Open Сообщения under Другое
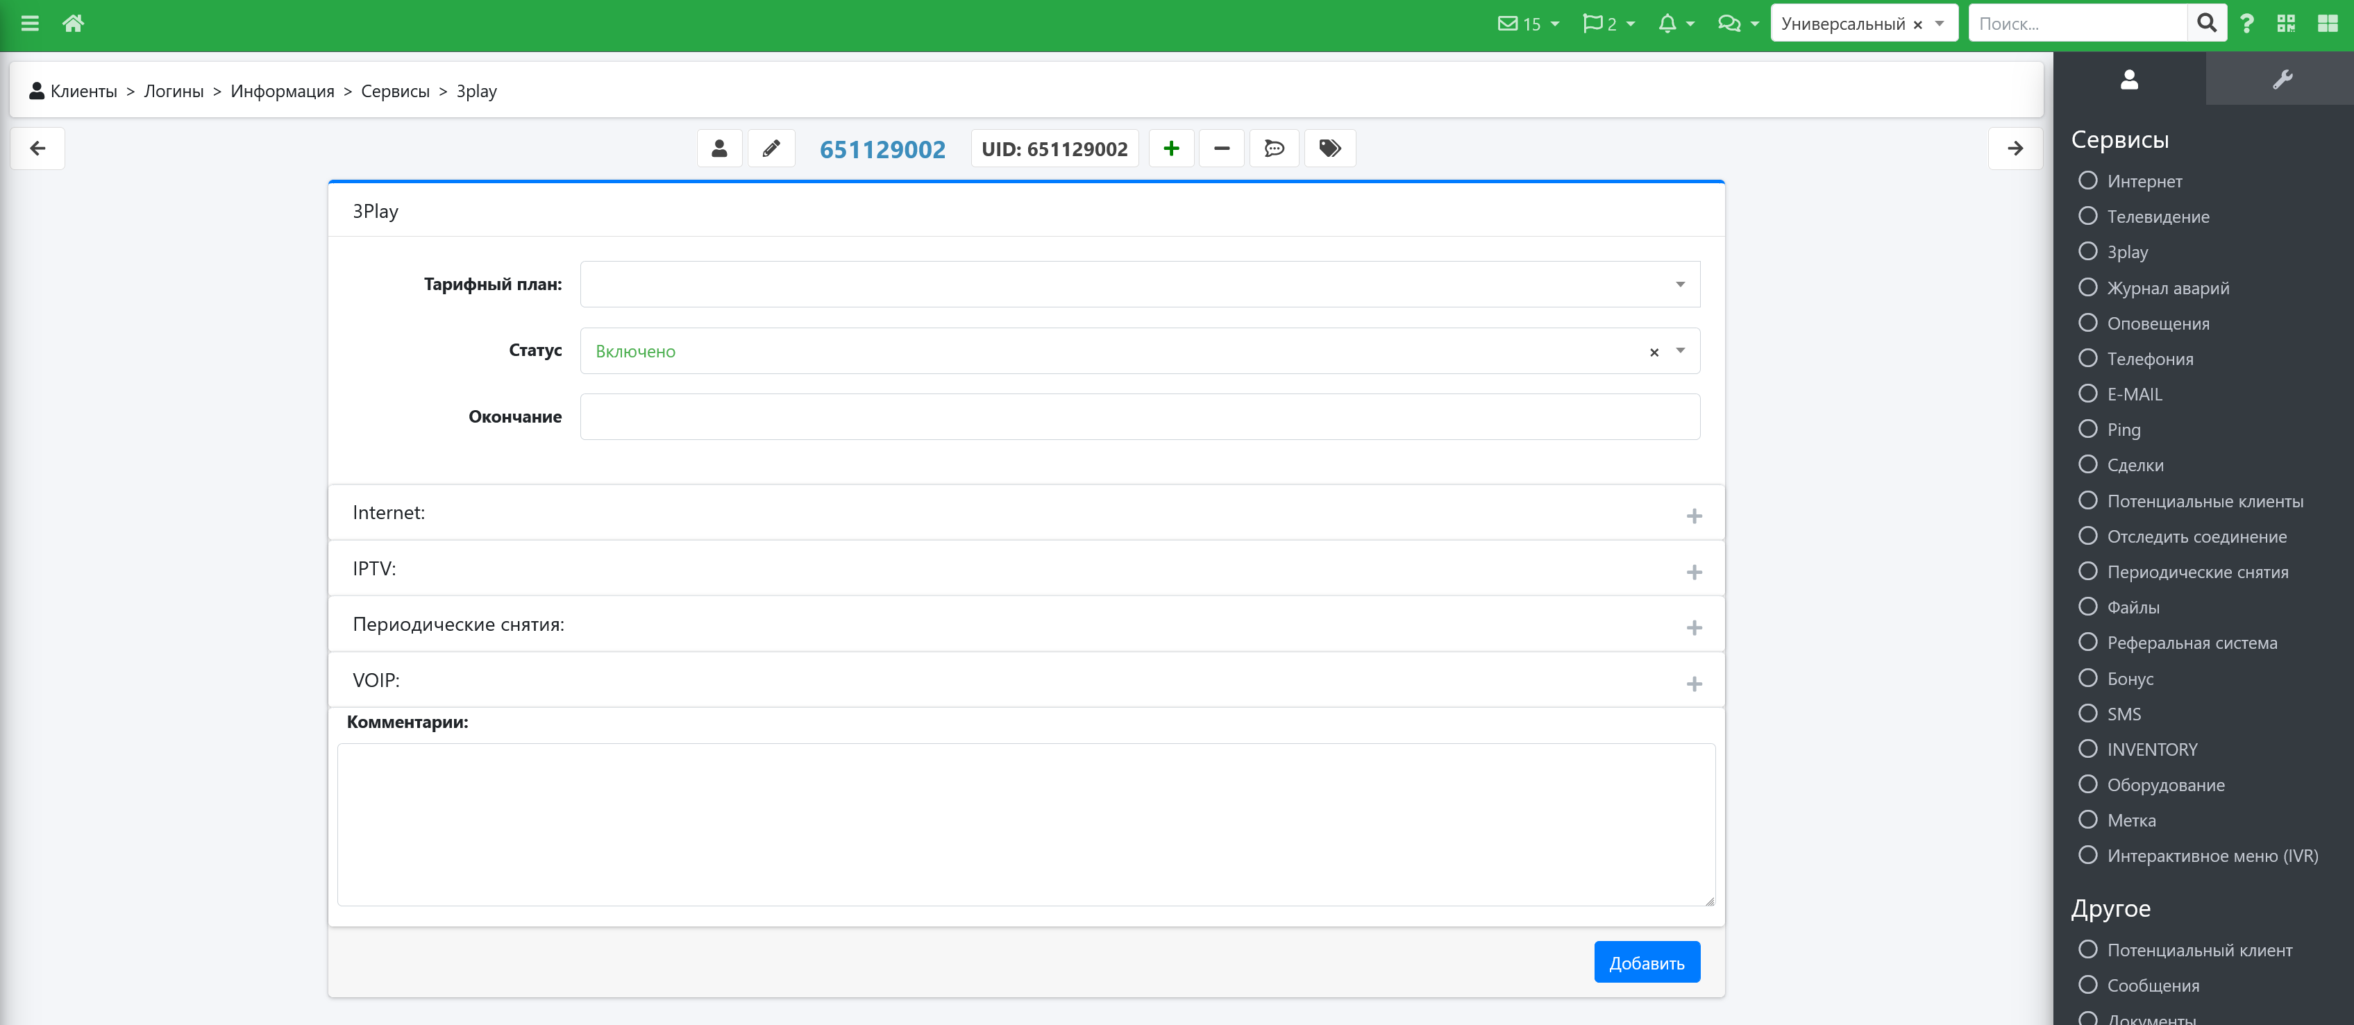The image size is (2354, 1025). (2153, 985)
